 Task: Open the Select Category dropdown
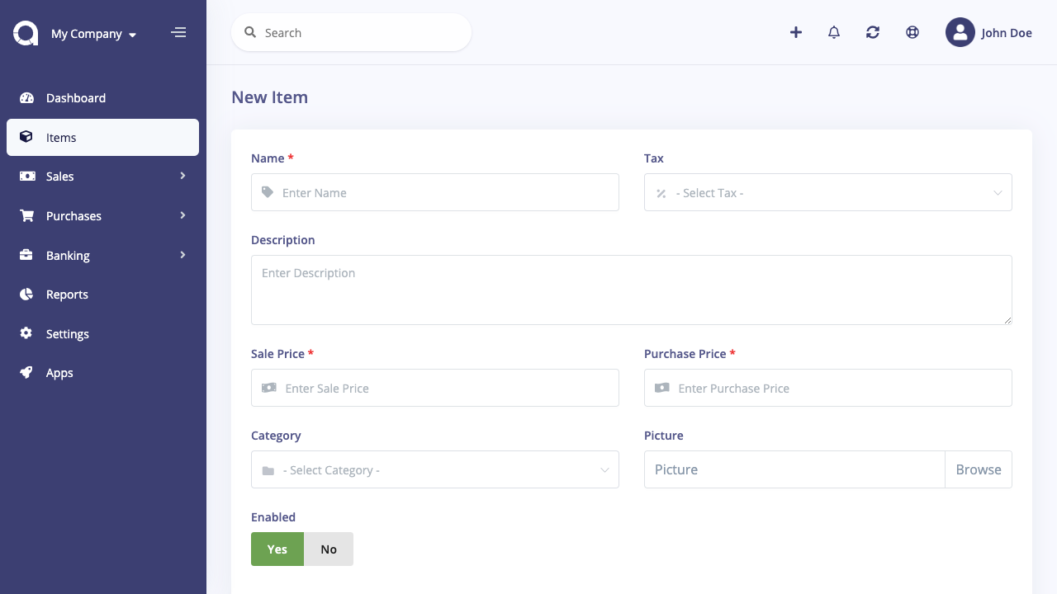(x=434, y=469)
